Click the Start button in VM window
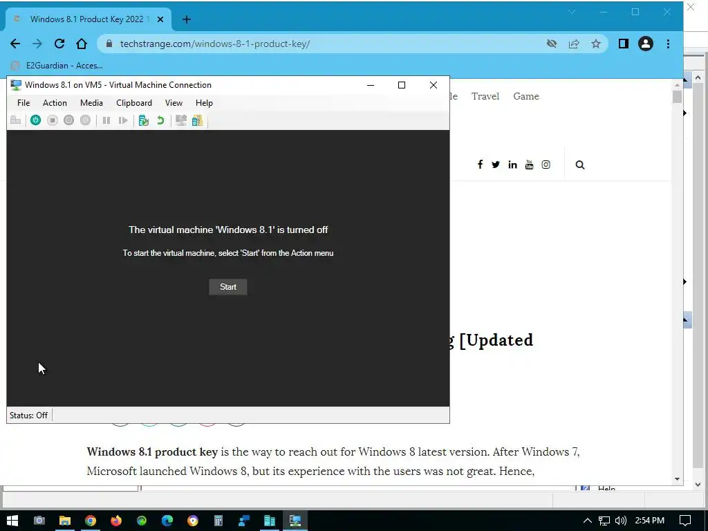Image resolution: width=708 pixels, height=531 pixels. point(228,287)
